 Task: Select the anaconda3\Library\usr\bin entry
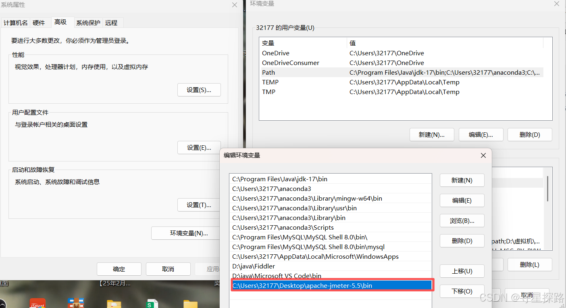point(331,208)
